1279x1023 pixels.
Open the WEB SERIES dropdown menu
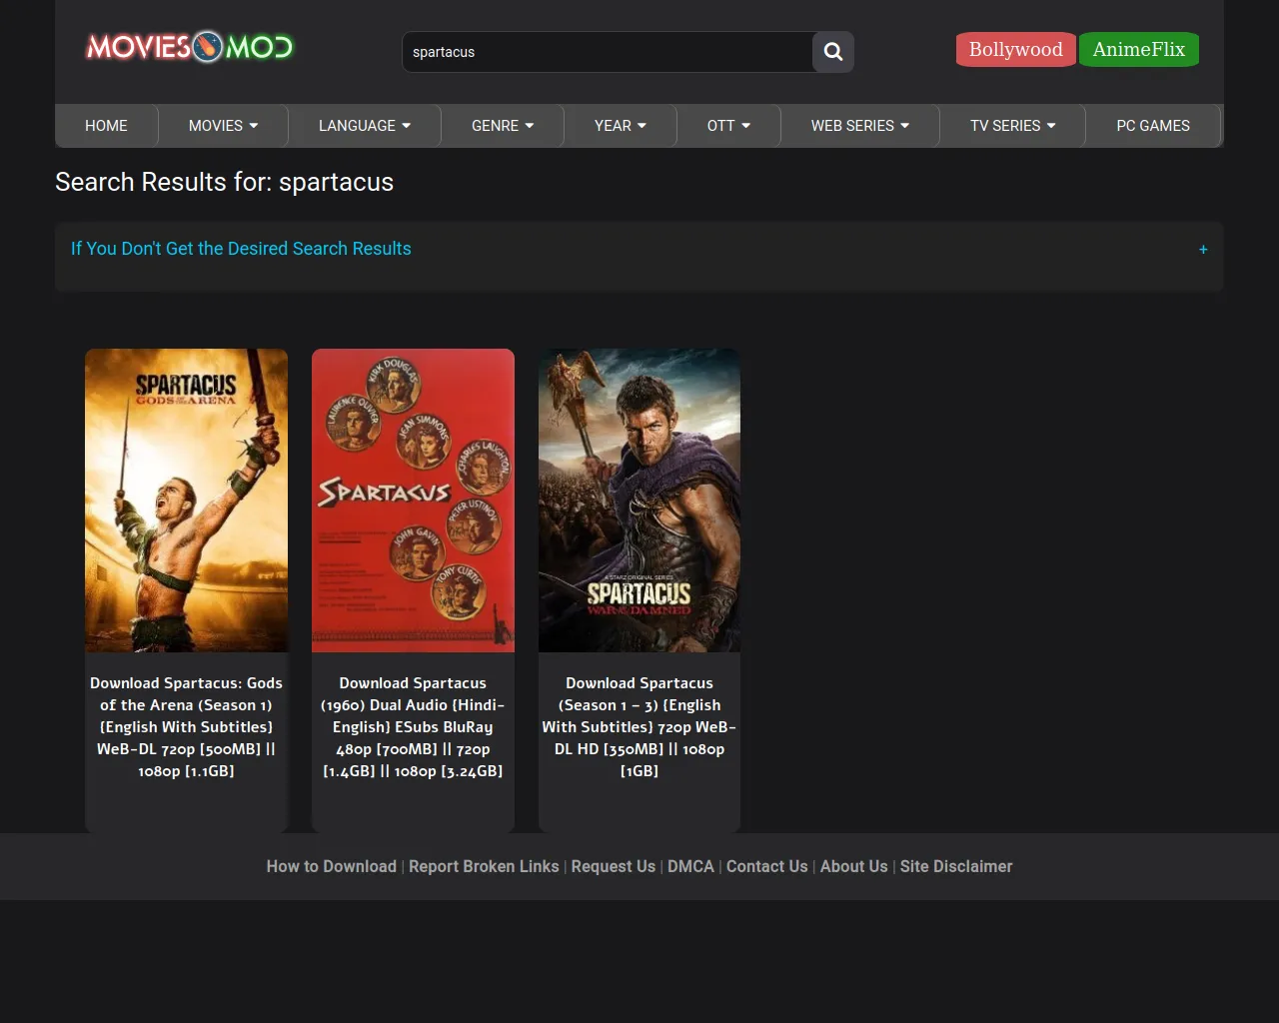point(860,126)
